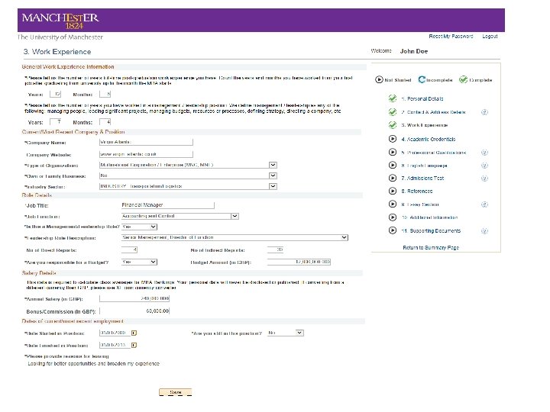This screenshot has width=550, height=412.
Task: Go to 8. References section
Action: [x=417, y=192]
